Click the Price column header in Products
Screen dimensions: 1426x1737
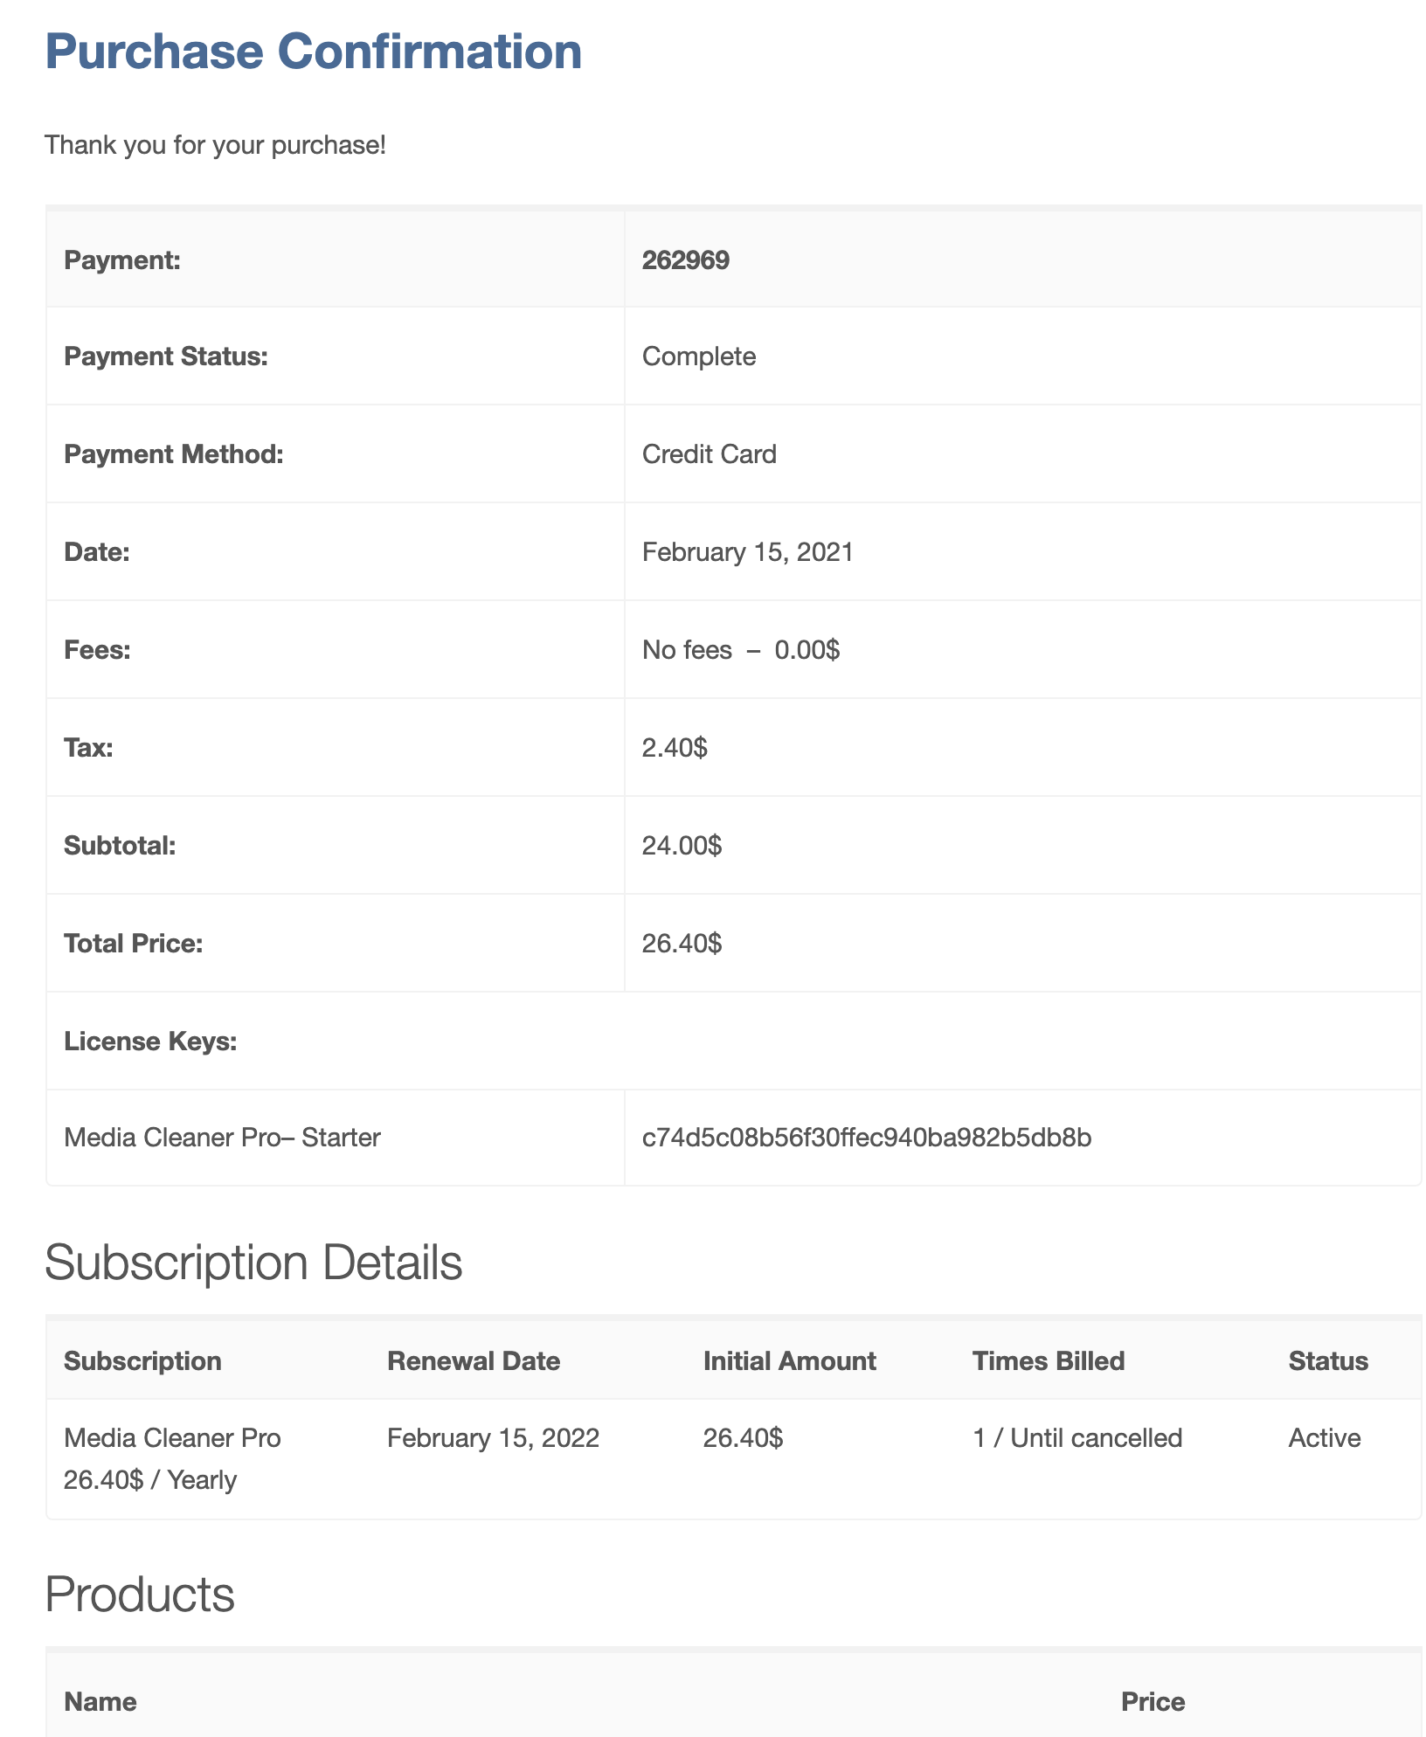(x=1153, y=1702)
